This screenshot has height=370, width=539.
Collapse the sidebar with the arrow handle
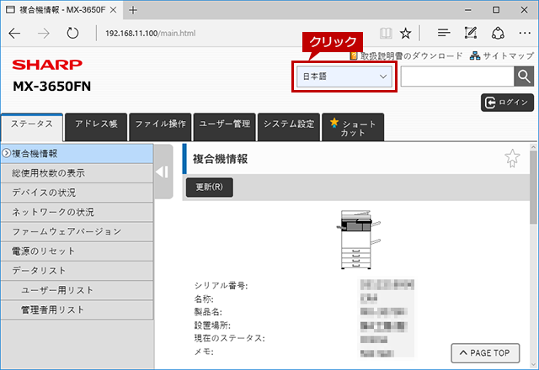(x=163, y=172)
